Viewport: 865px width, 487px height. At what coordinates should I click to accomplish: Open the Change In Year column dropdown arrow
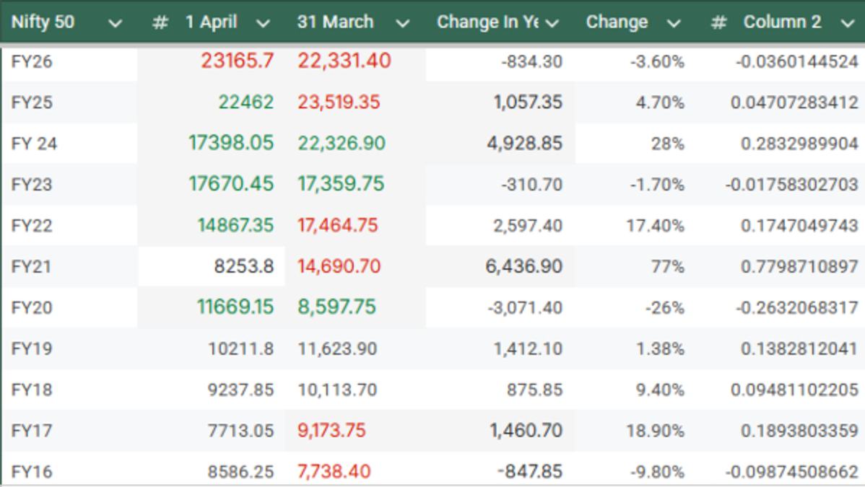point(552,23)
